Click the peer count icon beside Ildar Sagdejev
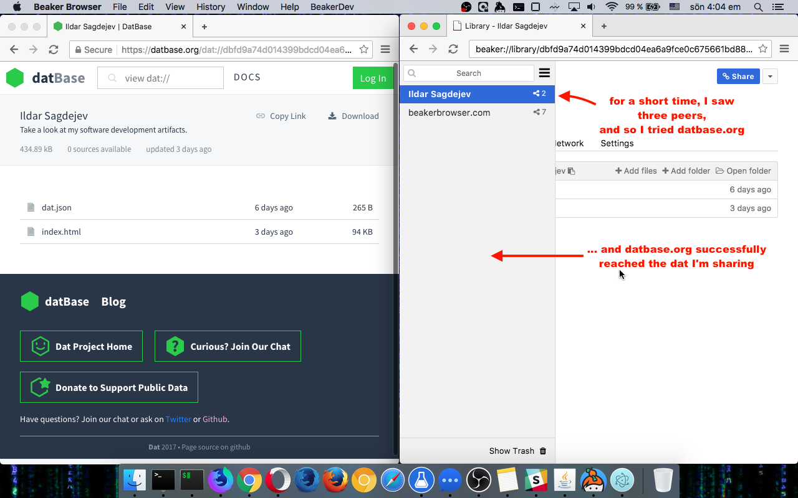 click(536, 93)
